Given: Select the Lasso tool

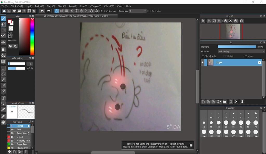Looking at the screenshot, I should (x=3, y=74).
